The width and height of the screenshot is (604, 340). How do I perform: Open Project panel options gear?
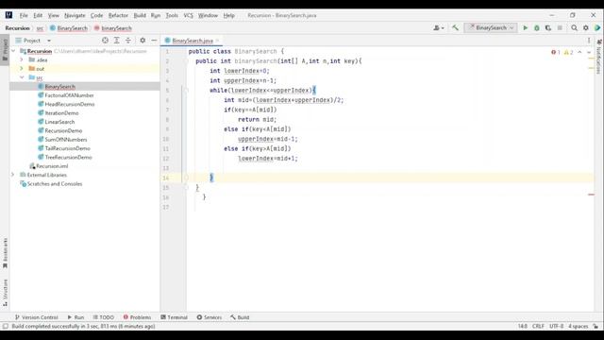pyautogui.click(x=143, y=40)
